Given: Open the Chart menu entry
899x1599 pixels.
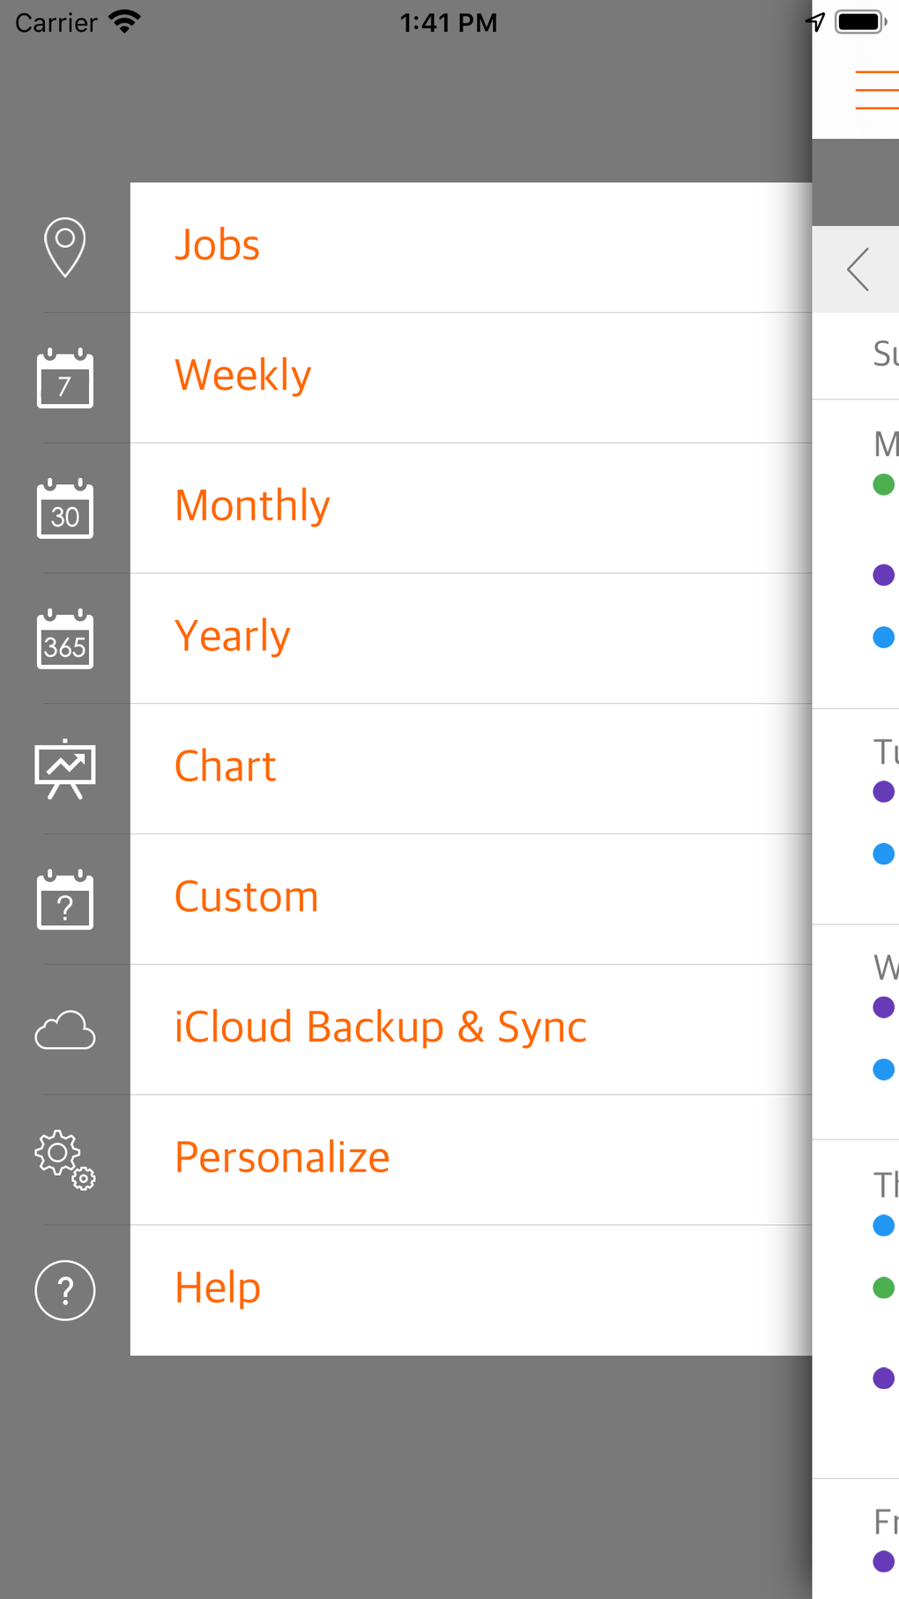Looking at the screenshot, I should click(x=471, y=767).
